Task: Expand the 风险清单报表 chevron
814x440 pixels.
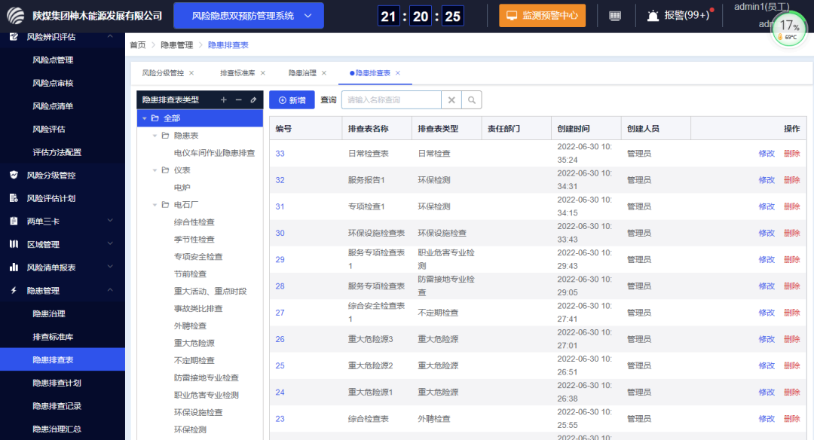Action: point(110,267)
